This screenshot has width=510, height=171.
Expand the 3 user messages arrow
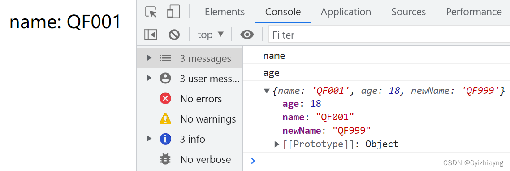point(149,78)
